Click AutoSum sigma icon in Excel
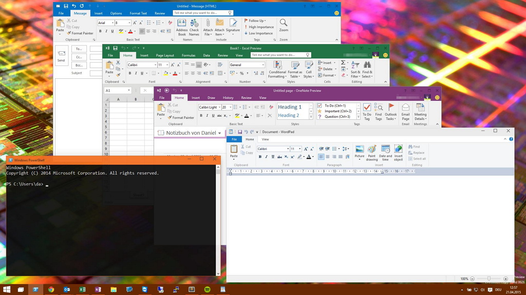The image size is (526, 295). [343, 62]
